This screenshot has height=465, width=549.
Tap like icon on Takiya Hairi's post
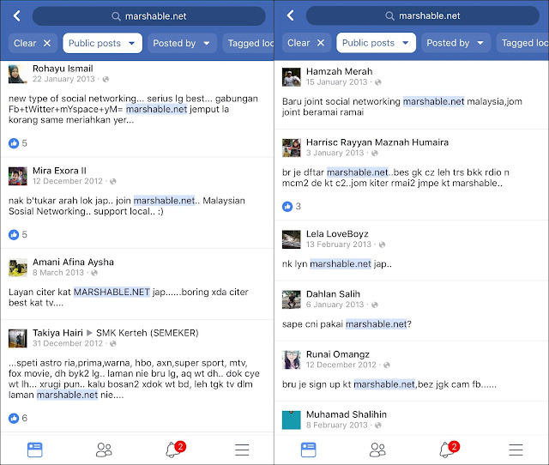coord(14,418)
